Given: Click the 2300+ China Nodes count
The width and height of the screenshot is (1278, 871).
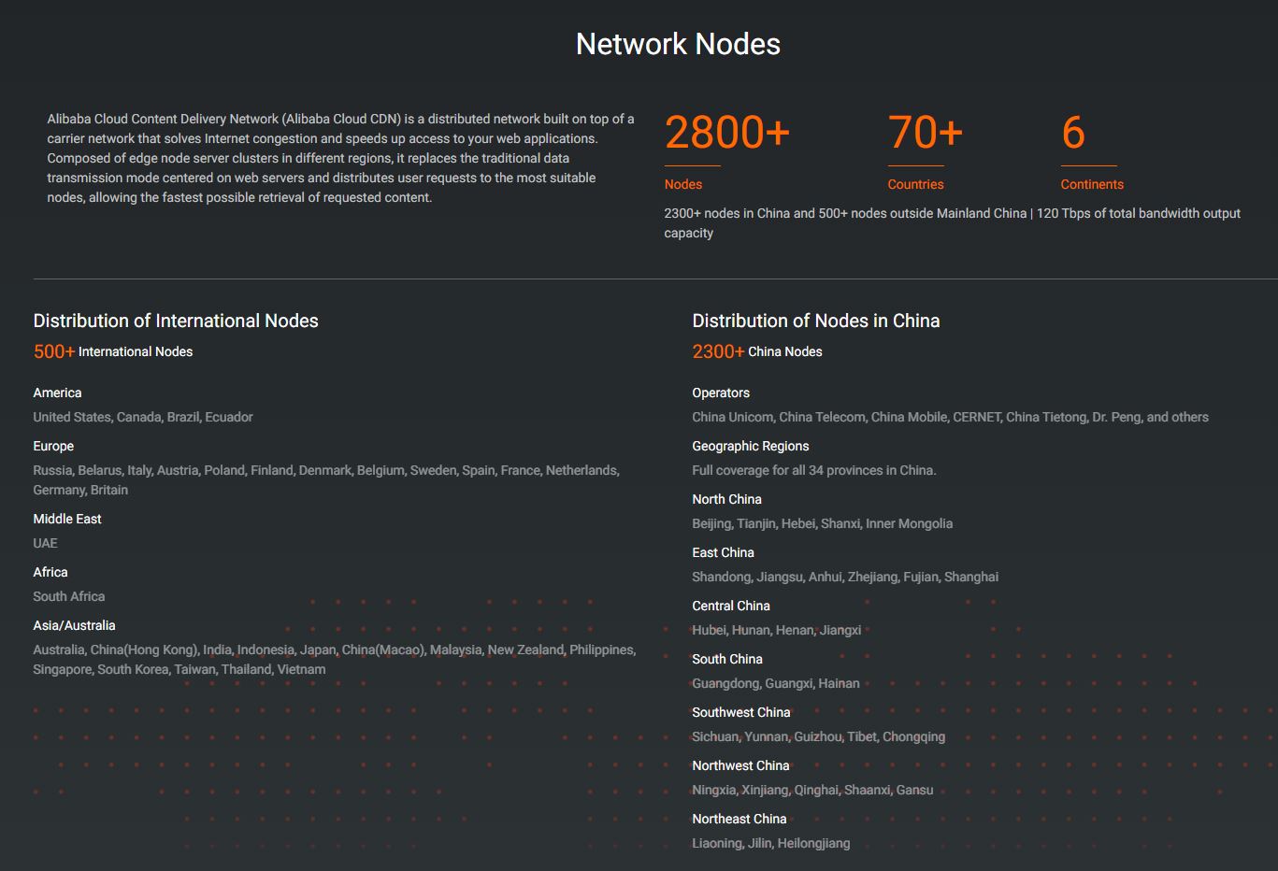Looking at the screenshot, I should click(757, 351).
